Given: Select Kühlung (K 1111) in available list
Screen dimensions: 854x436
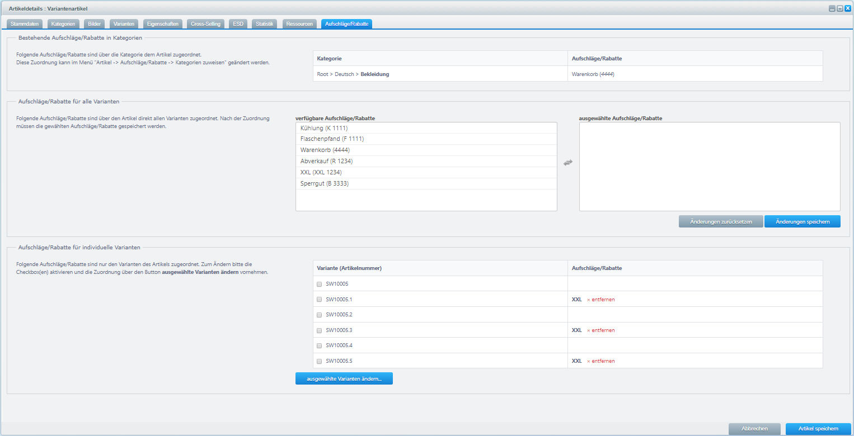Looking at the screenshot, I should (x=426, y=128).
